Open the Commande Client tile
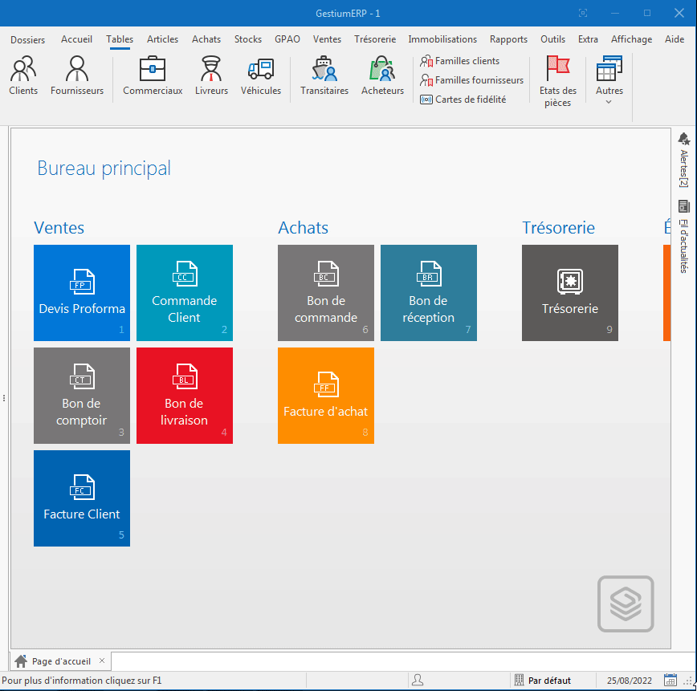This screenshot has height=691, width=697. [x=185, y=293]
